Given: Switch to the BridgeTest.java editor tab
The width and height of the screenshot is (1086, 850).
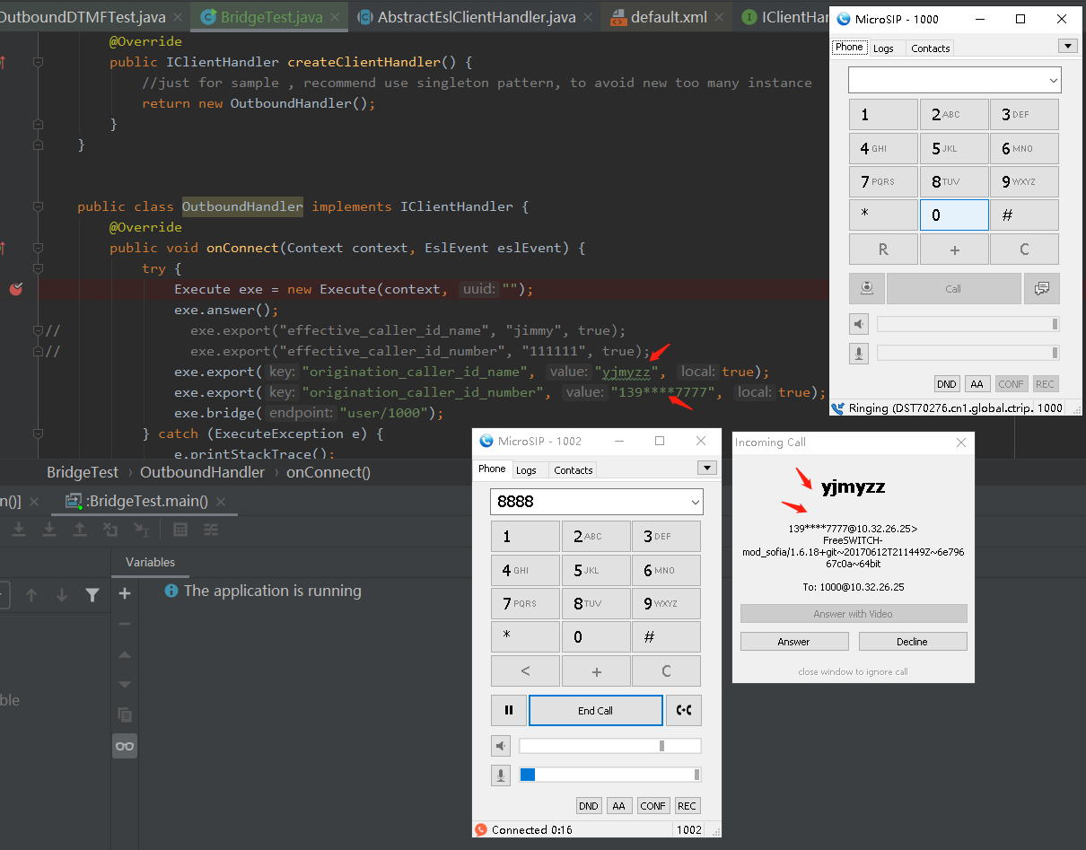Looking at the screenshot, I should (x=271, y=16).
